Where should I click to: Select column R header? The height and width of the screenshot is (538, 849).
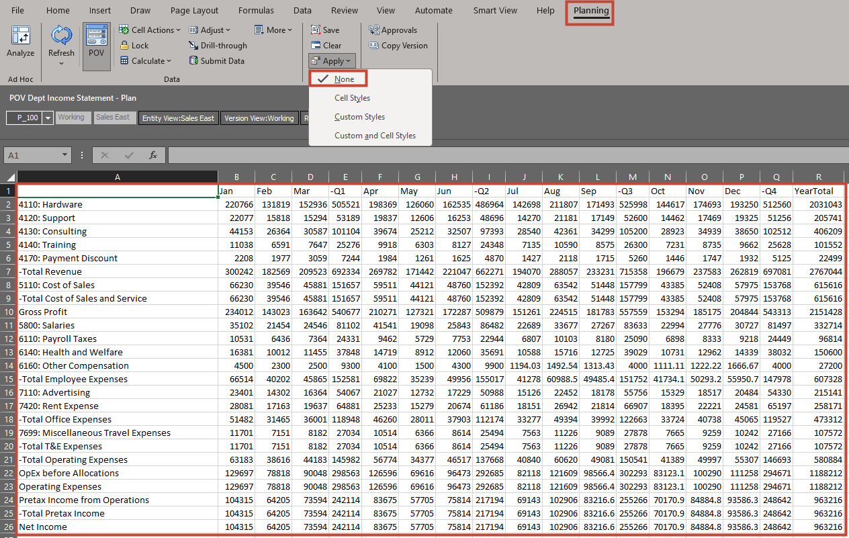pyautogui.click(x=819, y=177)
